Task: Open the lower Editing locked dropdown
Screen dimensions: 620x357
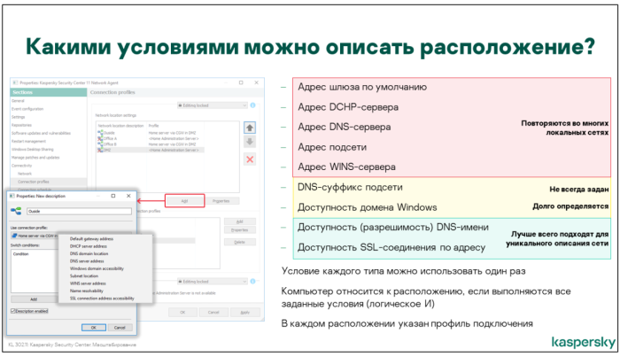Action: tap(213, 281)
